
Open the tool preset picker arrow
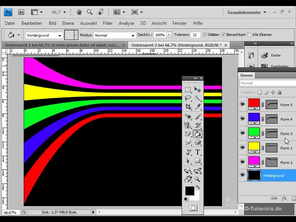[19, 35]
